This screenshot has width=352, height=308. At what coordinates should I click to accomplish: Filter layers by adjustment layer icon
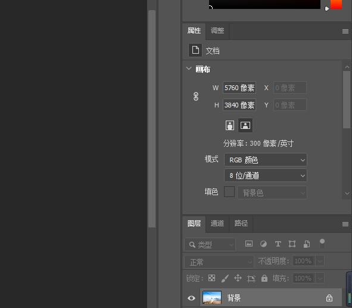coord(263,244)
